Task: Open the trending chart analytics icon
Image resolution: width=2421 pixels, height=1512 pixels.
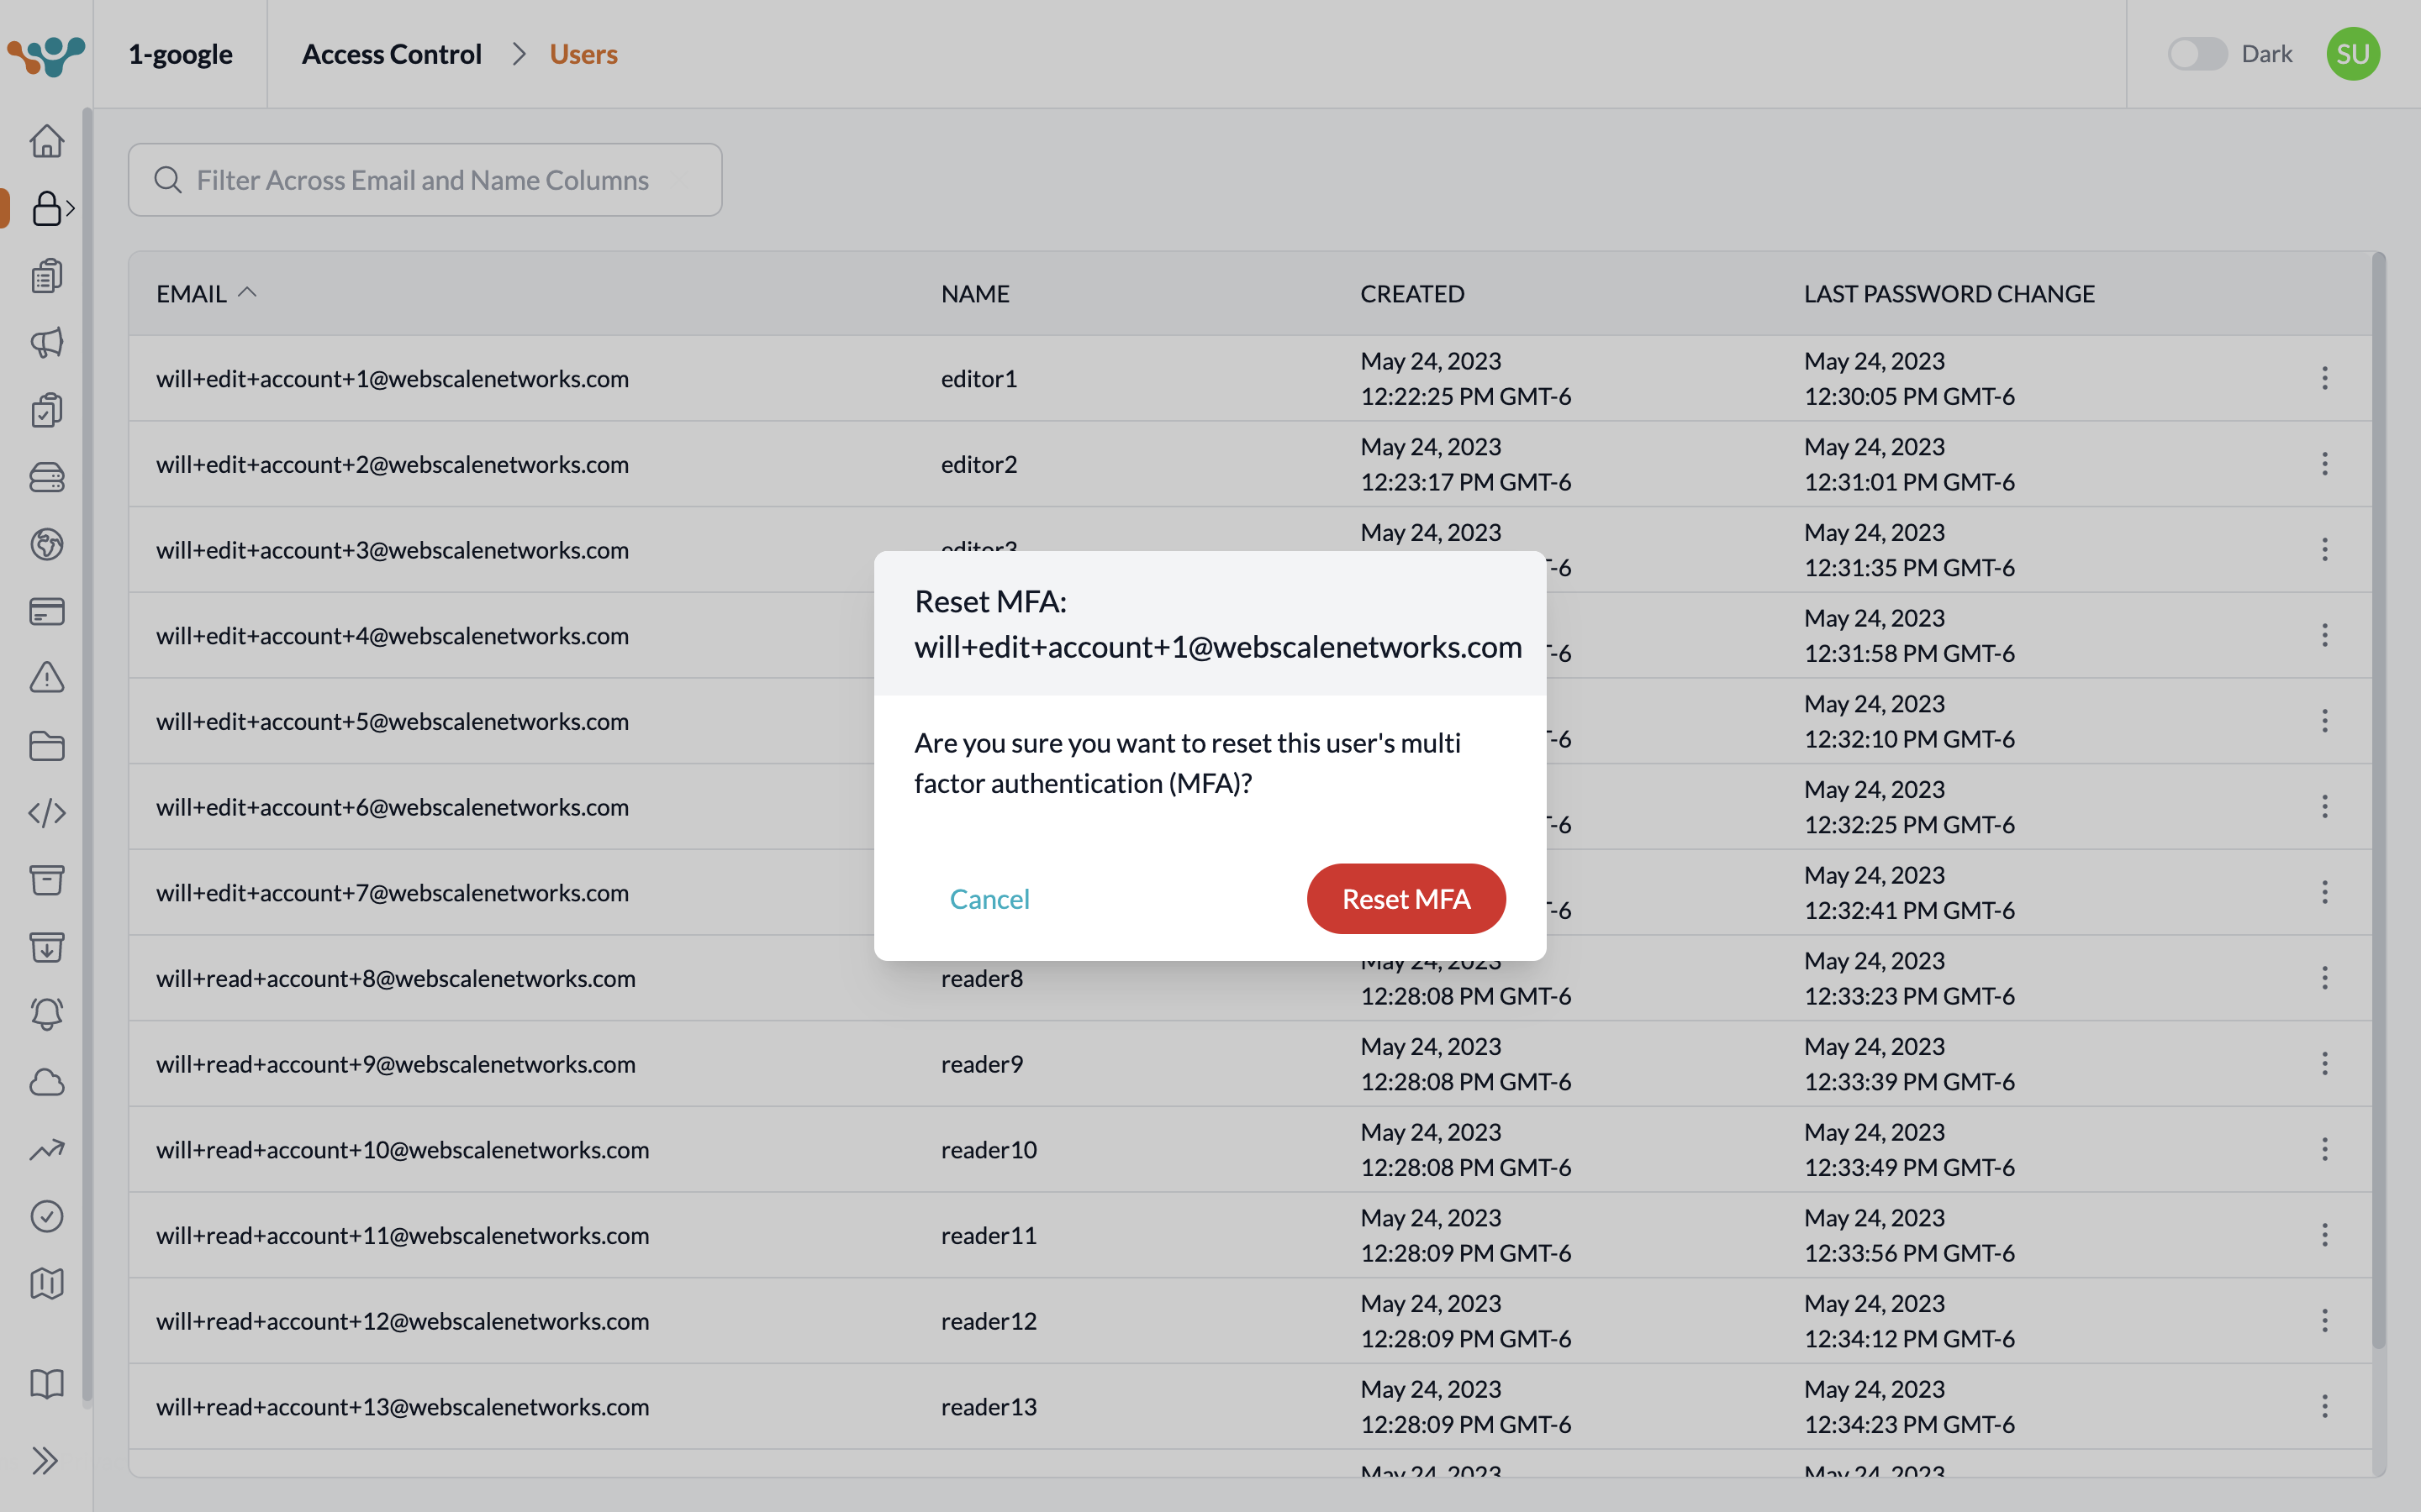Action: click(x=46, y=1149)
